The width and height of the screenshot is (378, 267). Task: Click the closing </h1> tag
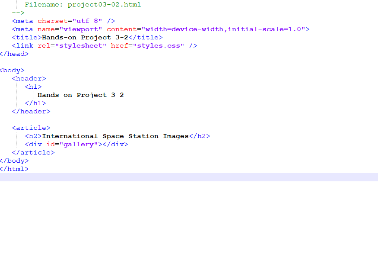(35, 103)
